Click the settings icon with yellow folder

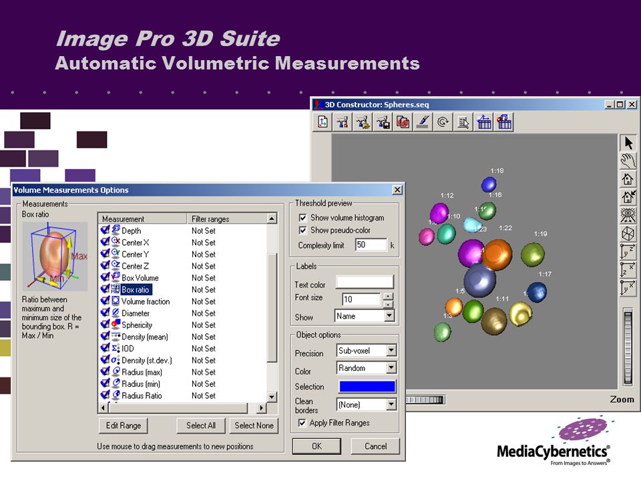[x=363, y=122]
